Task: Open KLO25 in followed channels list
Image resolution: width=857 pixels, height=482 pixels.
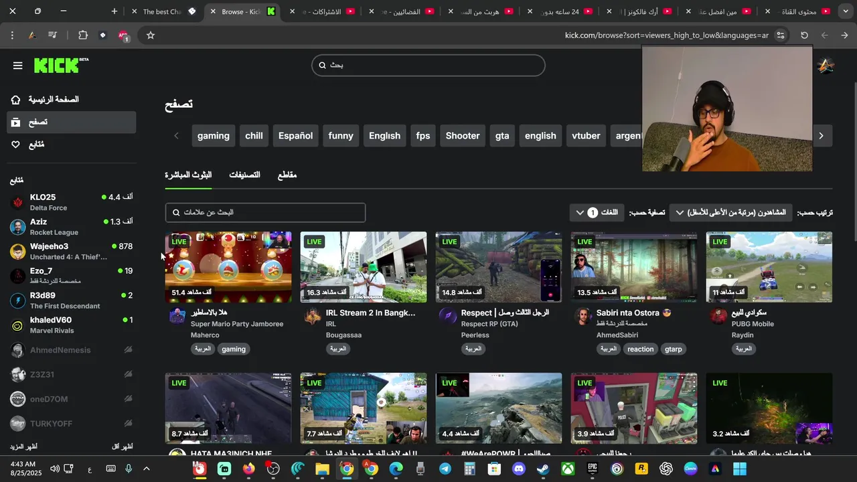Action: pyautogui.click(x=72, y=202)
